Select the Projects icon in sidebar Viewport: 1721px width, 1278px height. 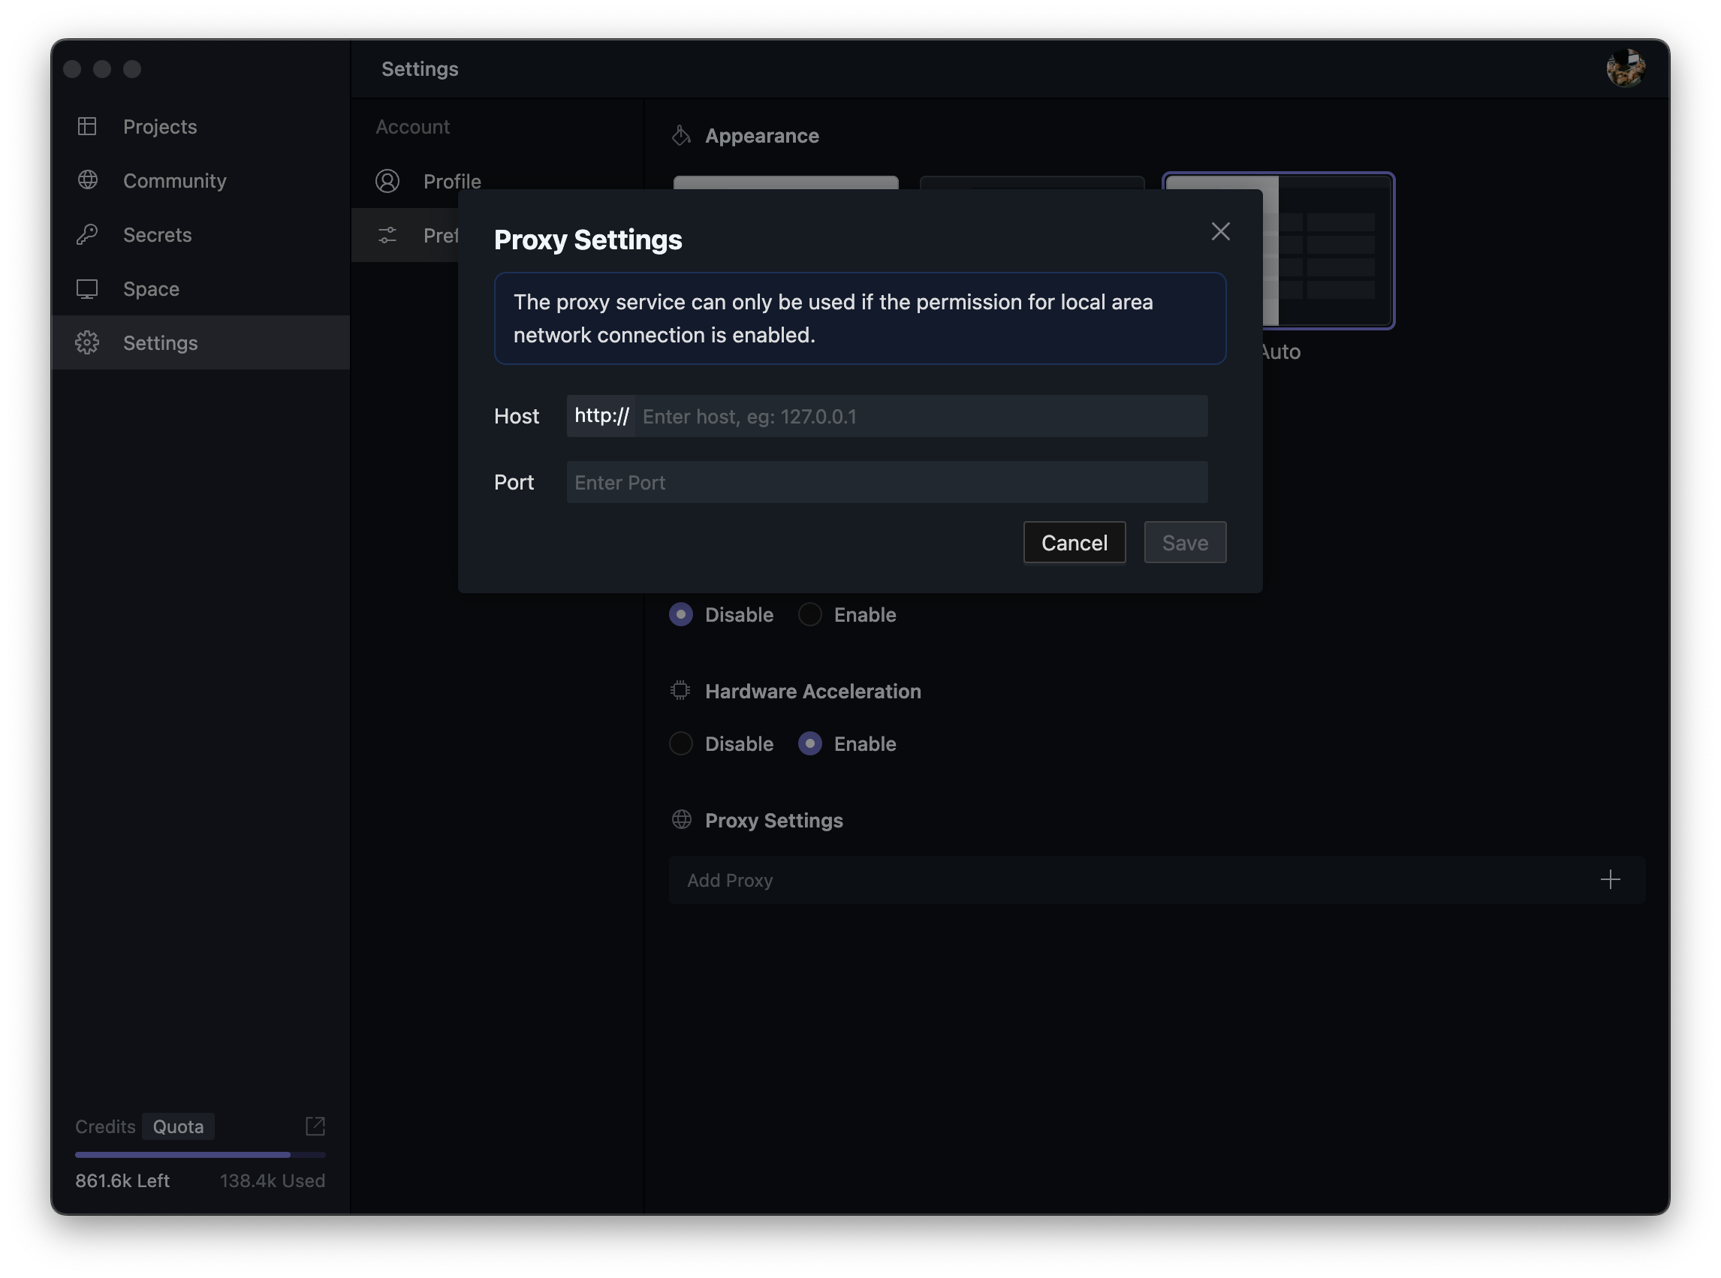[x=87, y=126]
